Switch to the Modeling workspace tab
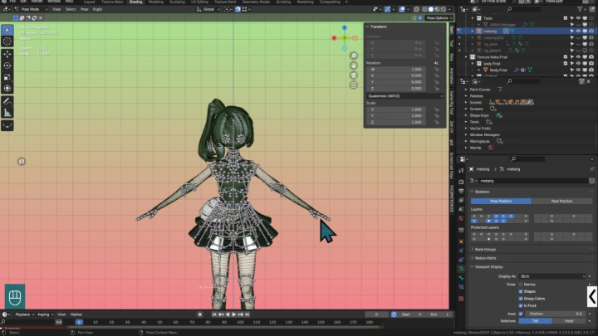Screen dimensions: 598x336 (155, 2)
